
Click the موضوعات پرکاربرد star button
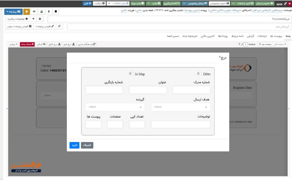(18, 19)
